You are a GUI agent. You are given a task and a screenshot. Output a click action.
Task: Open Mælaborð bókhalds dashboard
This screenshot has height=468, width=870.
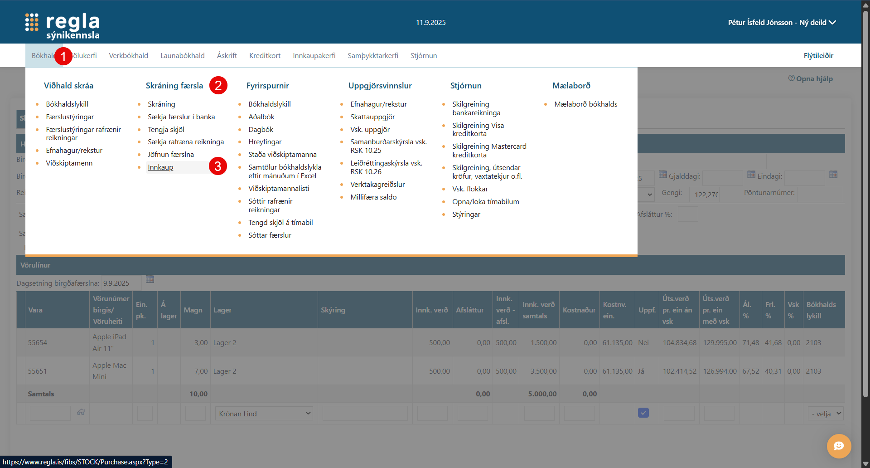coord(585,104)
